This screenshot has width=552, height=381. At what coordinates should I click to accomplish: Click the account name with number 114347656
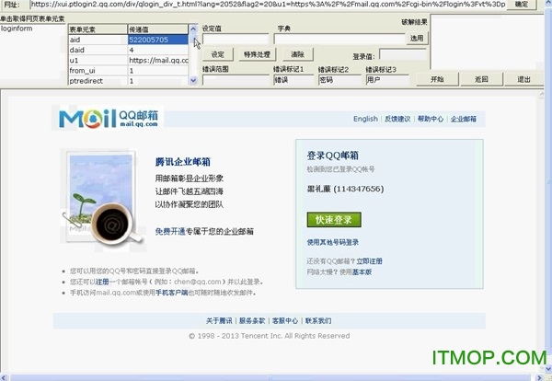pyautogui.click(x=345, y=189)
